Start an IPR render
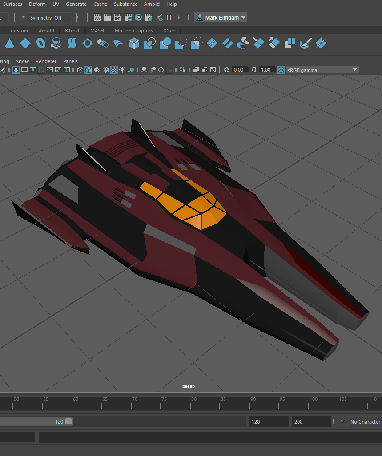 118,18
